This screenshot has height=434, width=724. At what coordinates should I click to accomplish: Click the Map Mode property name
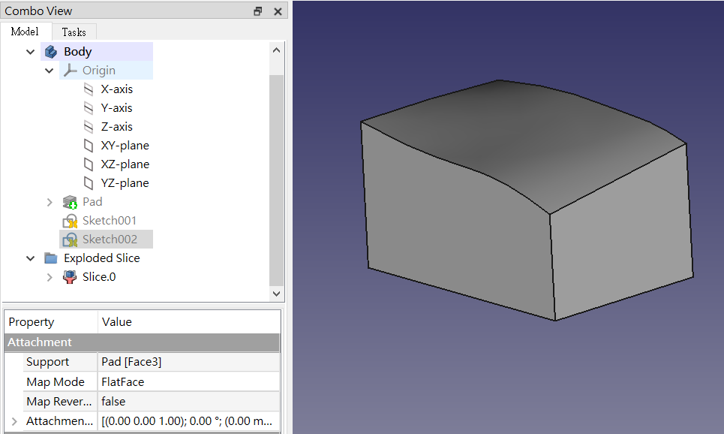60,381
